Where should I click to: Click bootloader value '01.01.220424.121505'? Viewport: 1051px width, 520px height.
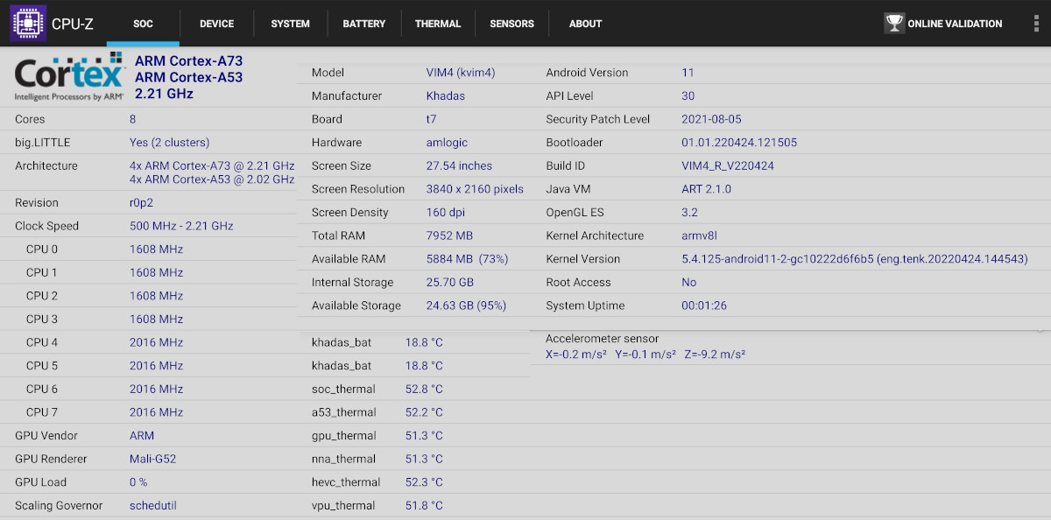[x=739, y=143]
